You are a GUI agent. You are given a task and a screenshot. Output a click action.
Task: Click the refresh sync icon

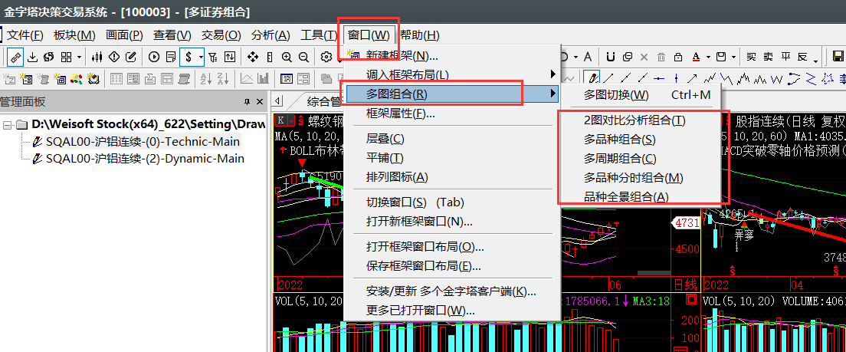click(48, 57)
